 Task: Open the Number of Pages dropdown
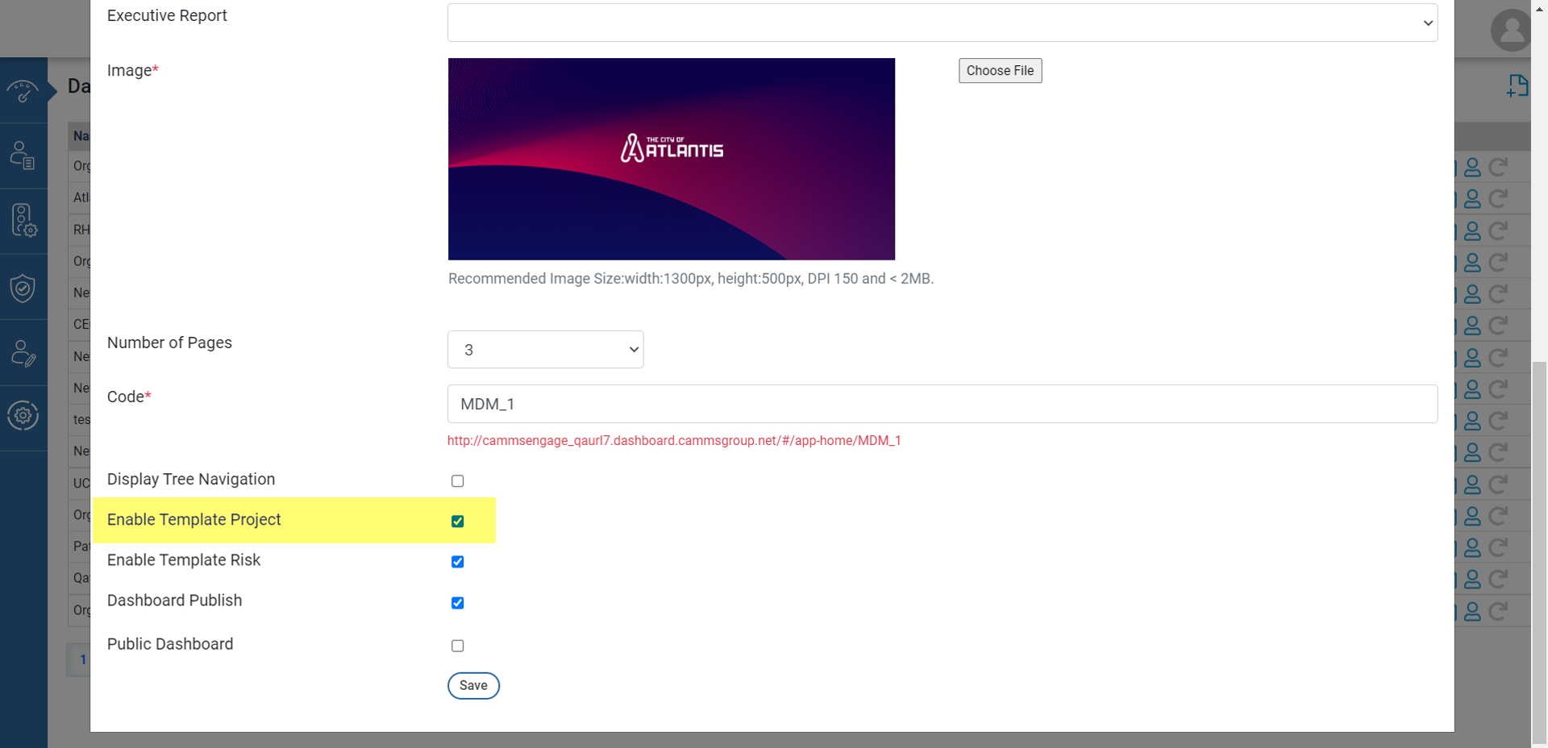tap(545, 350)
